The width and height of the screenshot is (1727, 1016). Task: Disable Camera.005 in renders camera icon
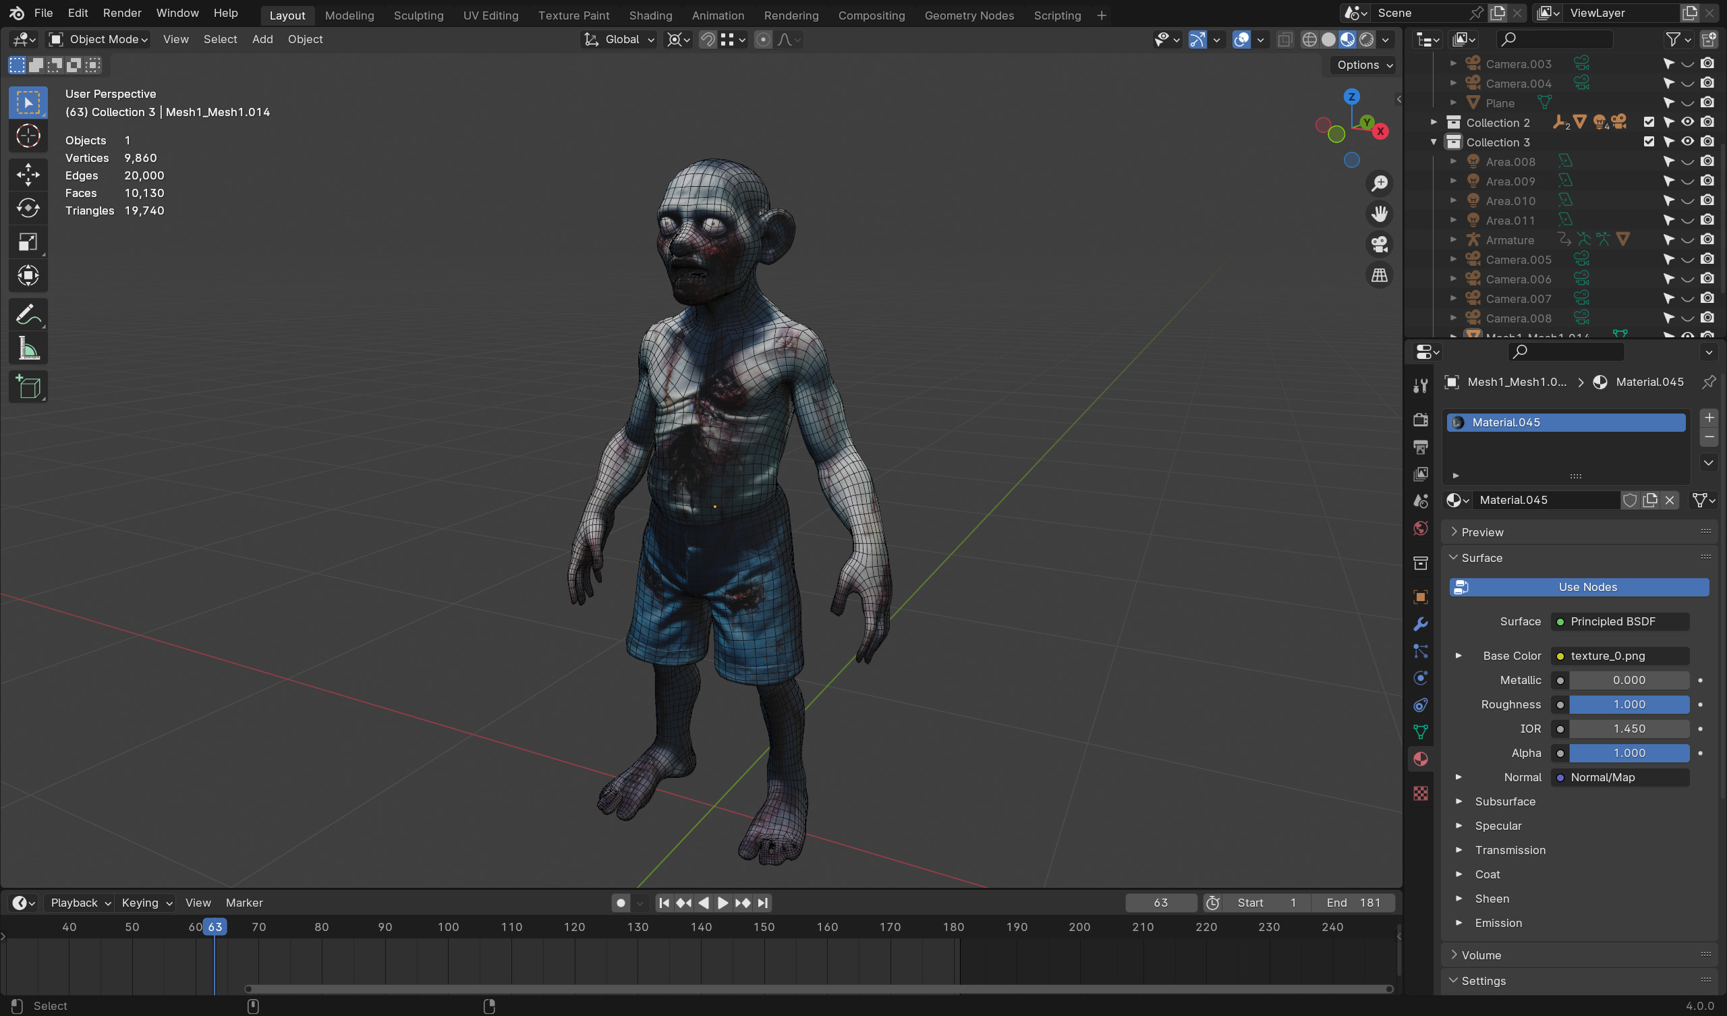(x=1707, y=259)
